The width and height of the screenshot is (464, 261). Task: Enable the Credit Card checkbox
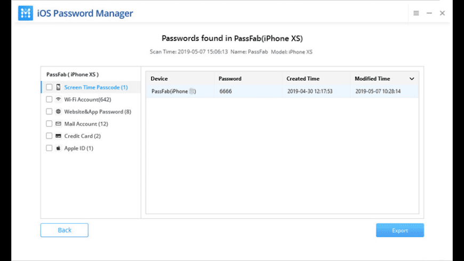49,136
